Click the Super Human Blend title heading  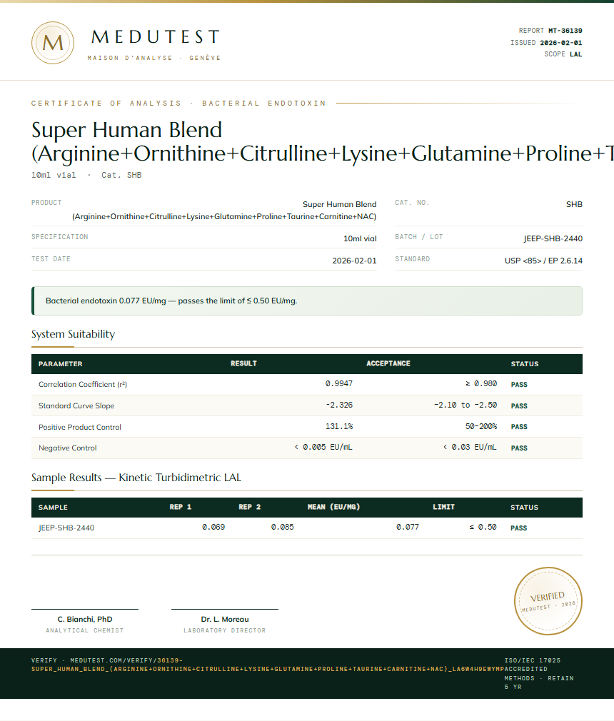pyautogui.click(x=322, y=141)
